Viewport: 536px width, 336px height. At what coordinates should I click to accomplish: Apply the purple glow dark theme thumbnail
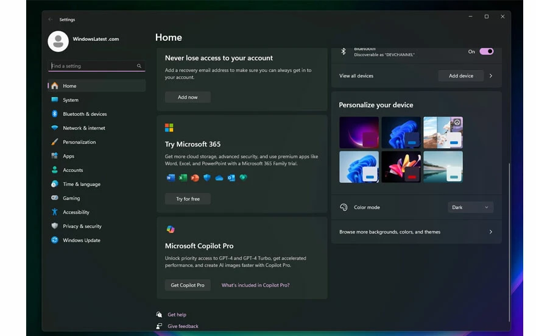359,132
